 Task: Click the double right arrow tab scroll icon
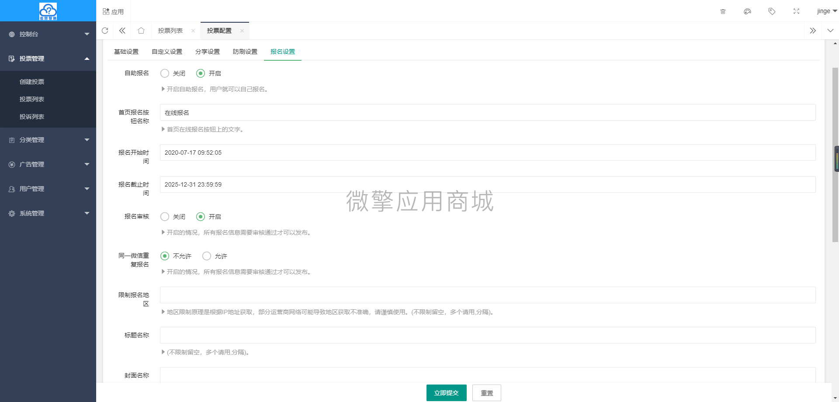(x=813, y=31)
